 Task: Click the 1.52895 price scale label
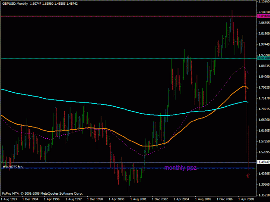264,152
